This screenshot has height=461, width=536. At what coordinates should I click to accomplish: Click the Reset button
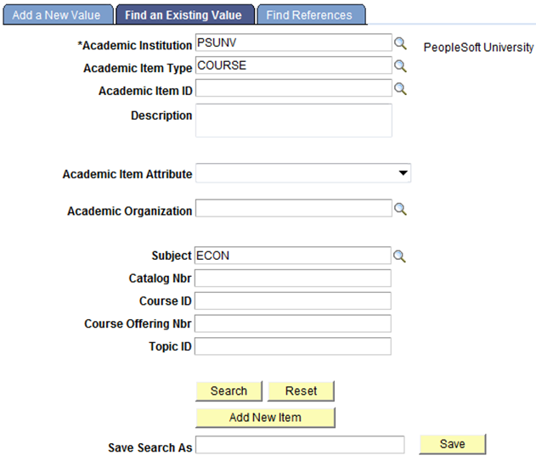coord(301,391)
